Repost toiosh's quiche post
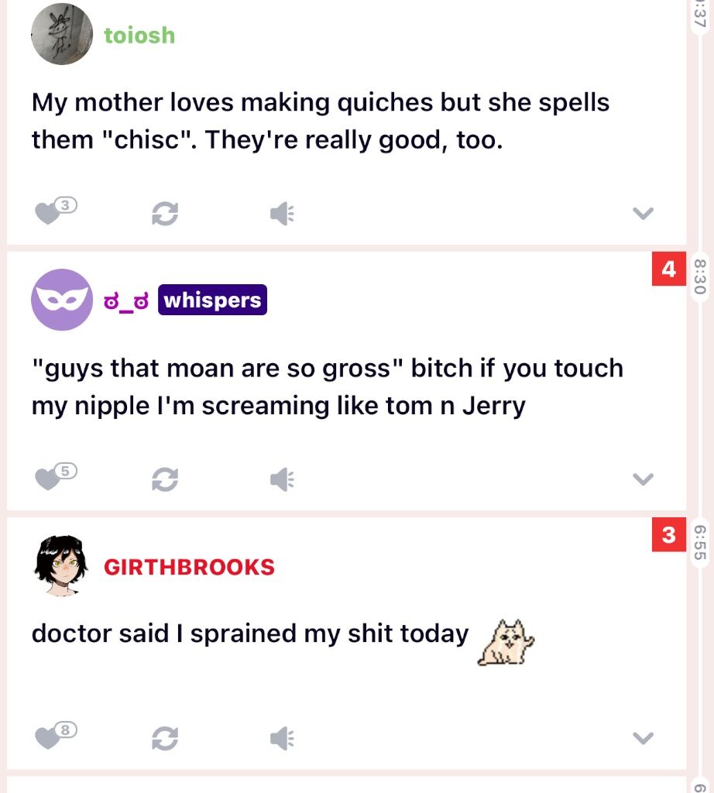Viewport: 714px width, 793px height. [x=165, y=214]
